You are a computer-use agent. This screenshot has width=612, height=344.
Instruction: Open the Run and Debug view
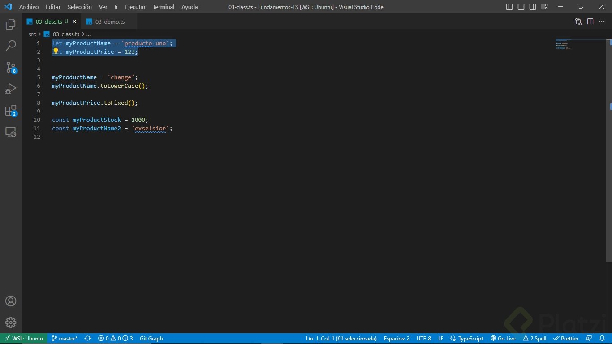[x=11, y=89]
